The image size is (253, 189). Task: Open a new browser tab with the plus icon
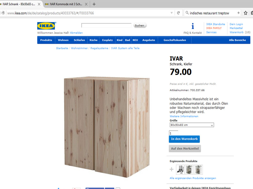(94, 4)
